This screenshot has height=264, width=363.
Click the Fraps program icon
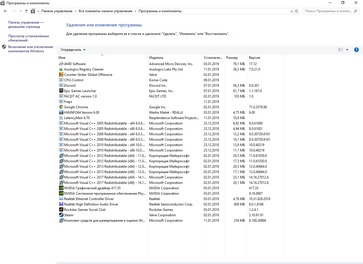point(61,102)
